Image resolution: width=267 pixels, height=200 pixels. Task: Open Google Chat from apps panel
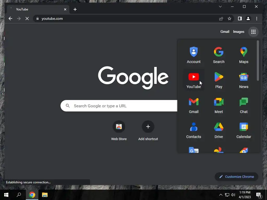[244, 105]
